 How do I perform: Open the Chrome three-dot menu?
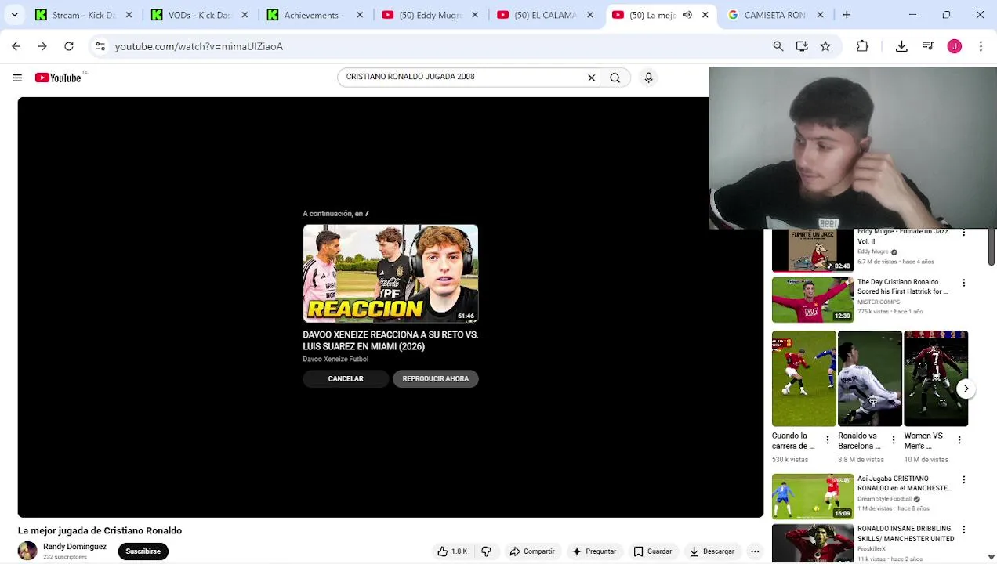(981, 46)
